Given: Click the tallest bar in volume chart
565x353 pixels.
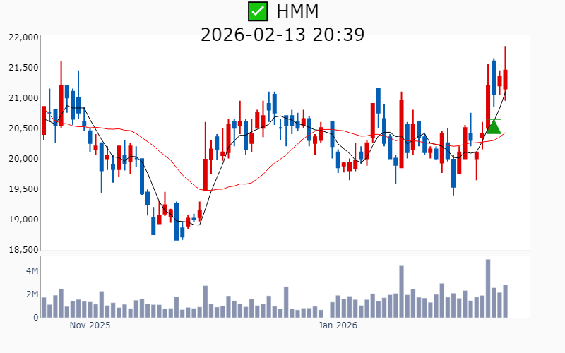Looking at the screenshot, I should 488,288.
